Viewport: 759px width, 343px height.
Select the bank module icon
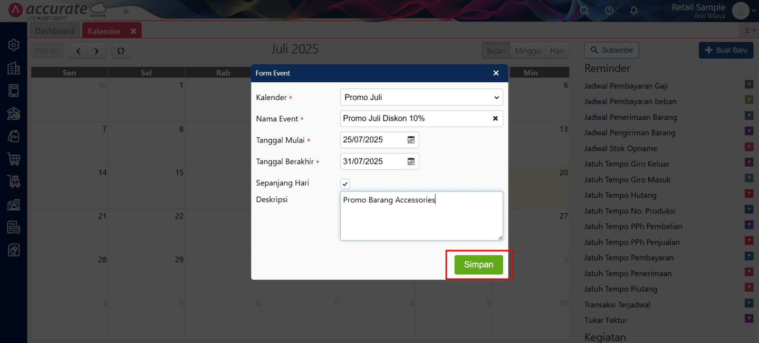click(x=14, y=113)
